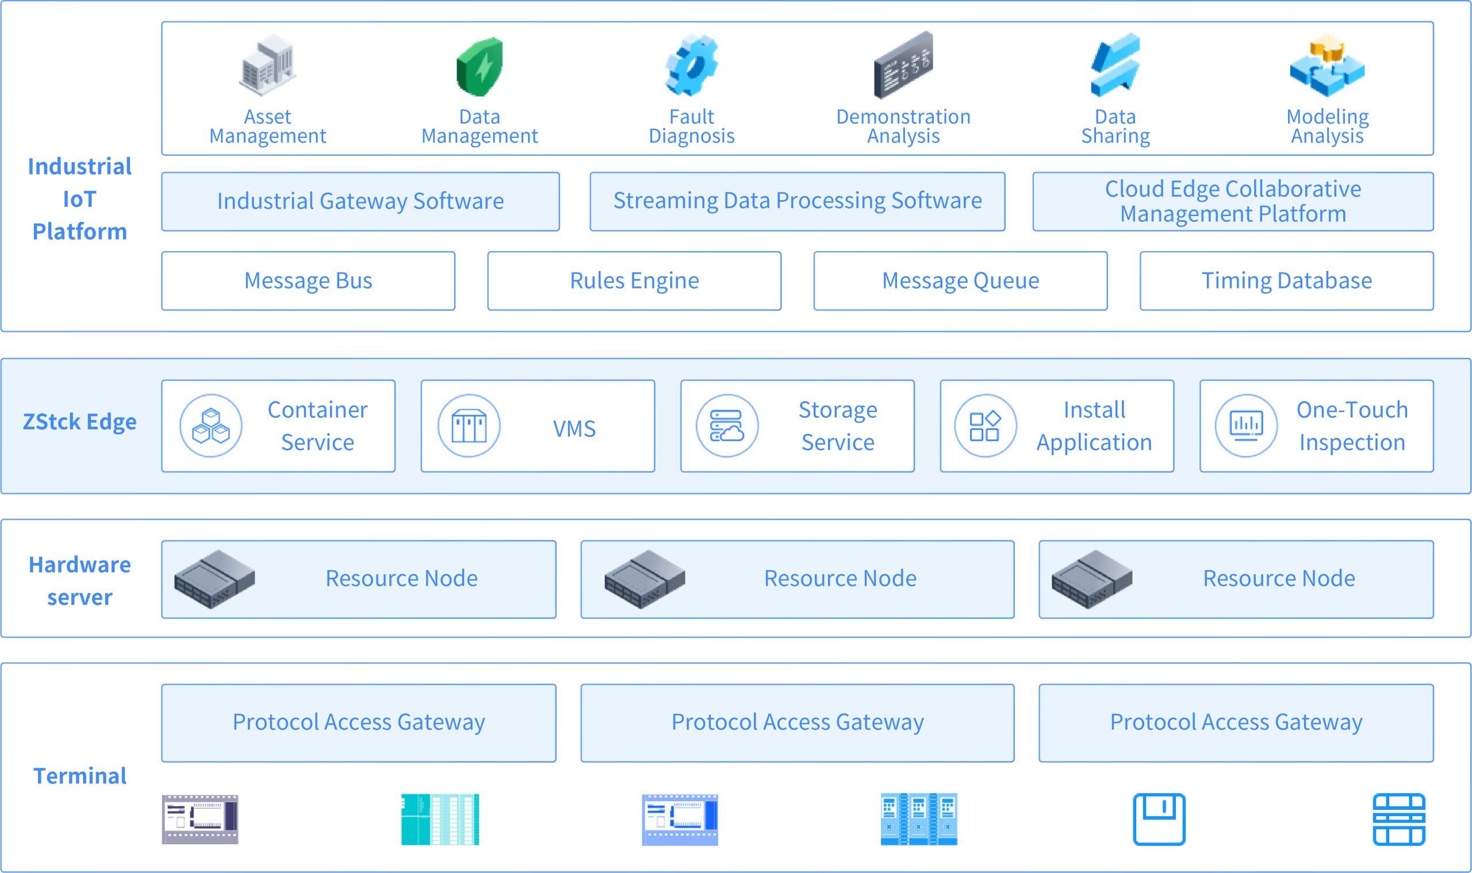Screen dimensions: 1472x873
Task: Click Cloud Edge Collaborative Management Platform
Action: coord(1233,201)
